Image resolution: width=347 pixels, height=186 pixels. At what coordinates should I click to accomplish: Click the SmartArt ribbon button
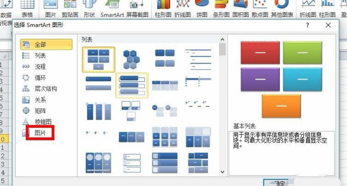(112, 9)
